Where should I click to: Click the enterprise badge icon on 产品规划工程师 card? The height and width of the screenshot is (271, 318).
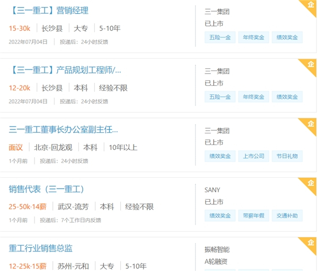311,64
